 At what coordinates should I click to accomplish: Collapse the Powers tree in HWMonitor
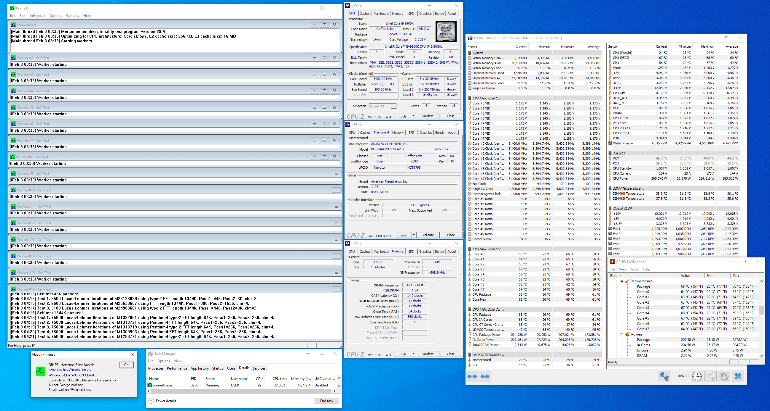point(622,334)
